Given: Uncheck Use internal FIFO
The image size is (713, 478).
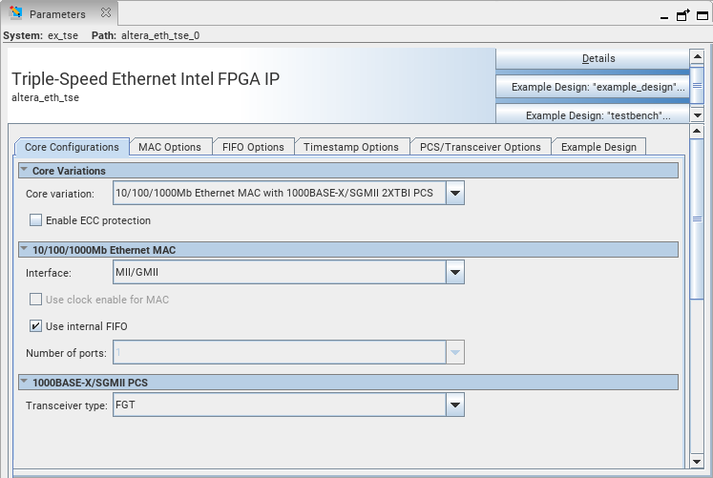Looking at the screenshot, I should tap(36, 326).
